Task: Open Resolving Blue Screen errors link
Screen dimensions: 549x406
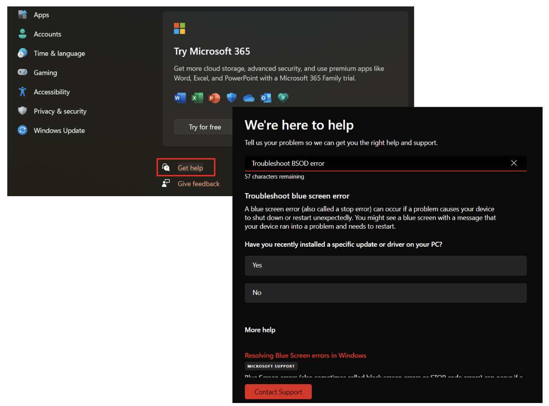Action: point(305,355)
